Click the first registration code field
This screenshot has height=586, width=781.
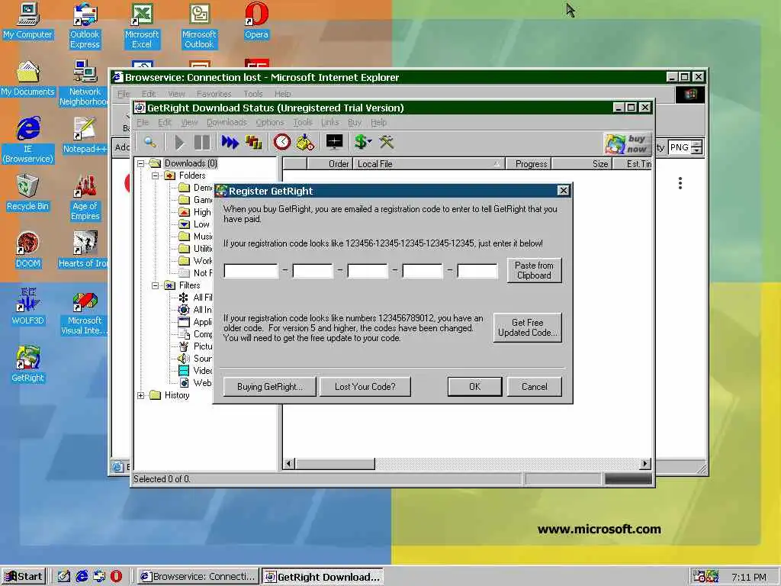(x=250, y=271)
